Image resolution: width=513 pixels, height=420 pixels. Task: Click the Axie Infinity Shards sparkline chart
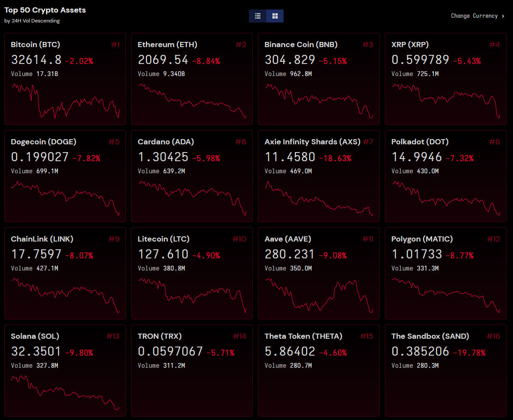coord(319,198)
